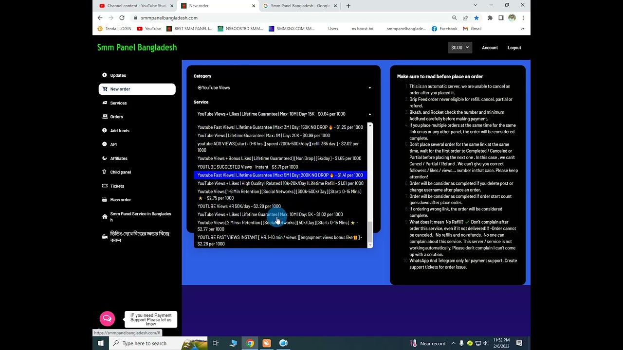This screenshot has width=623, height=350.
Task: Reload the current page
Action: pyautogui.click(x=122, y=18)
